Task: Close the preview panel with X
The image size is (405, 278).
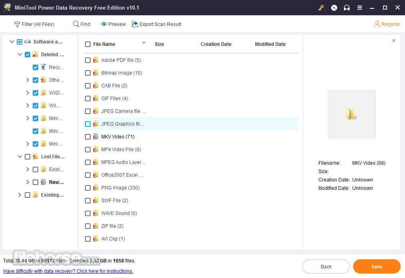Action: pyautogui.click(x=394, y=41)
